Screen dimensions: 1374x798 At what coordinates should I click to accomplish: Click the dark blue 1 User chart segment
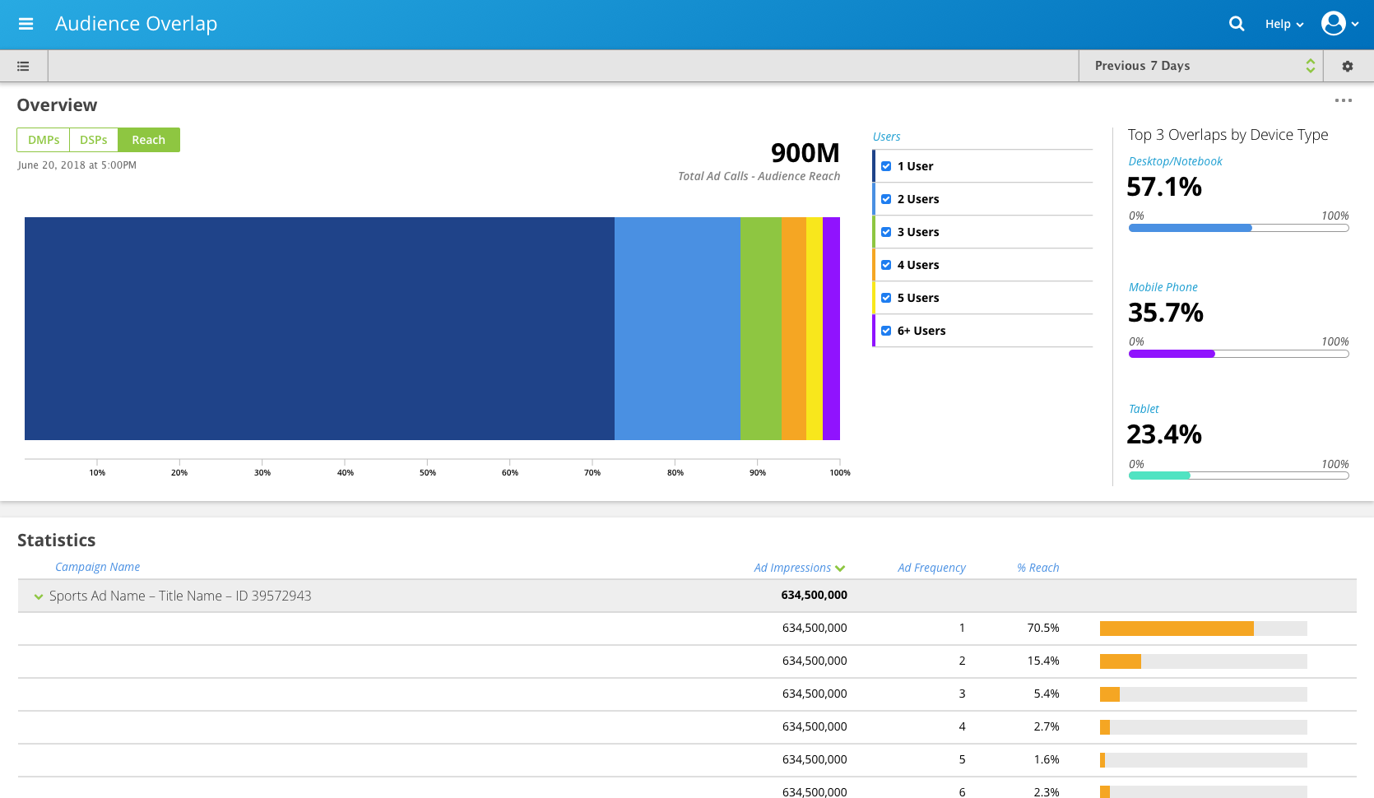tap(319, 328)
